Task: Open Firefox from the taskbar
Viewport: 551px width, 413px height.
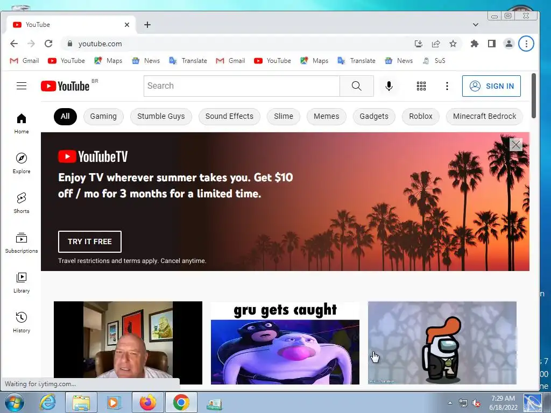Action: click(147, 402)
